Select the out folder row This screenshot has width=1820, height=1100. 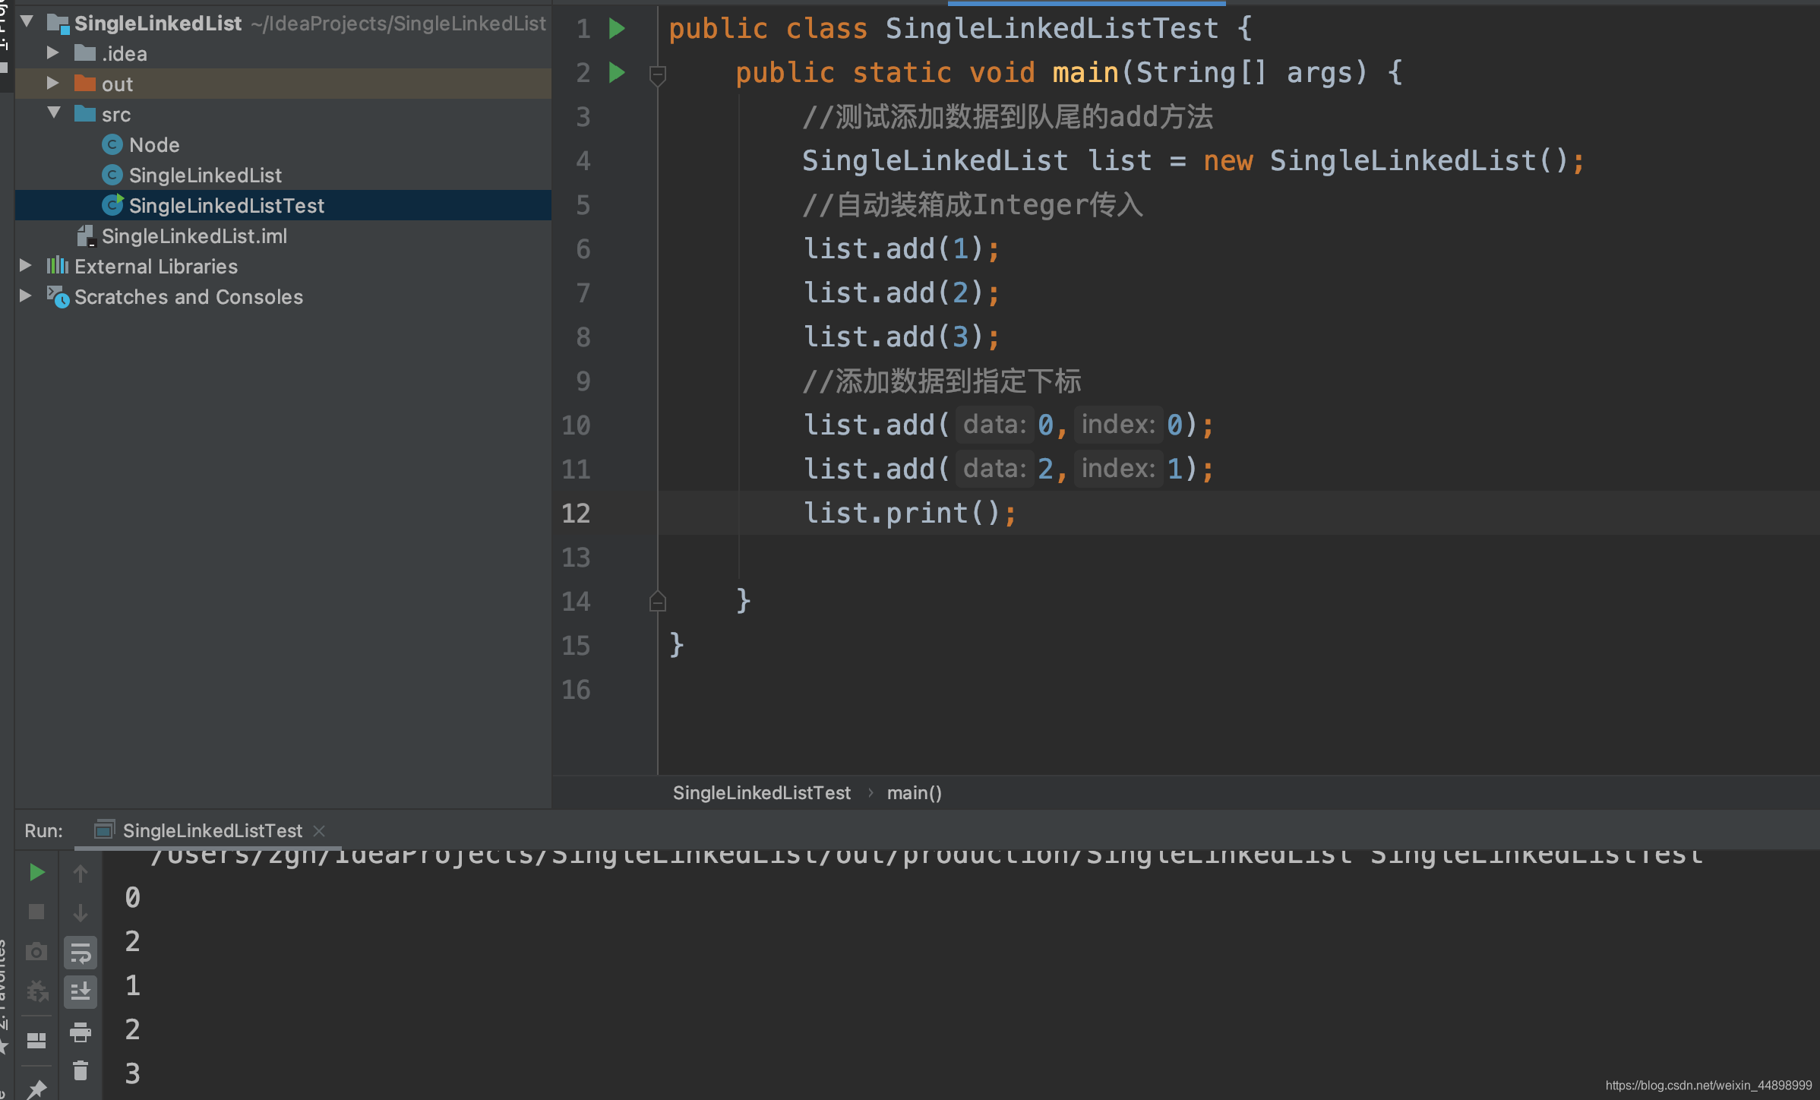(x=283, y=84)
